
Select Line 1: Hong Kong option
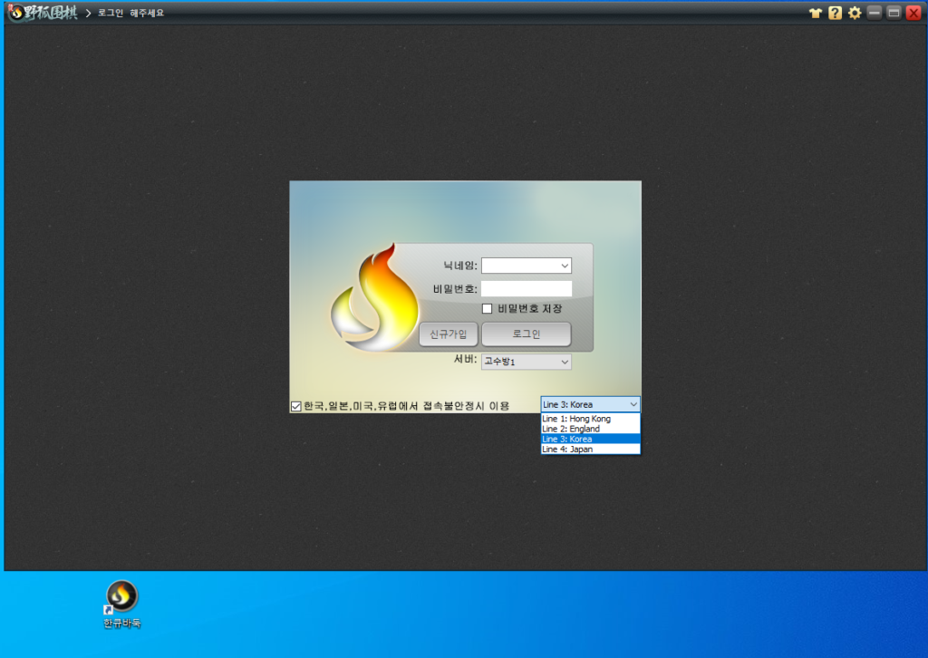590,419
